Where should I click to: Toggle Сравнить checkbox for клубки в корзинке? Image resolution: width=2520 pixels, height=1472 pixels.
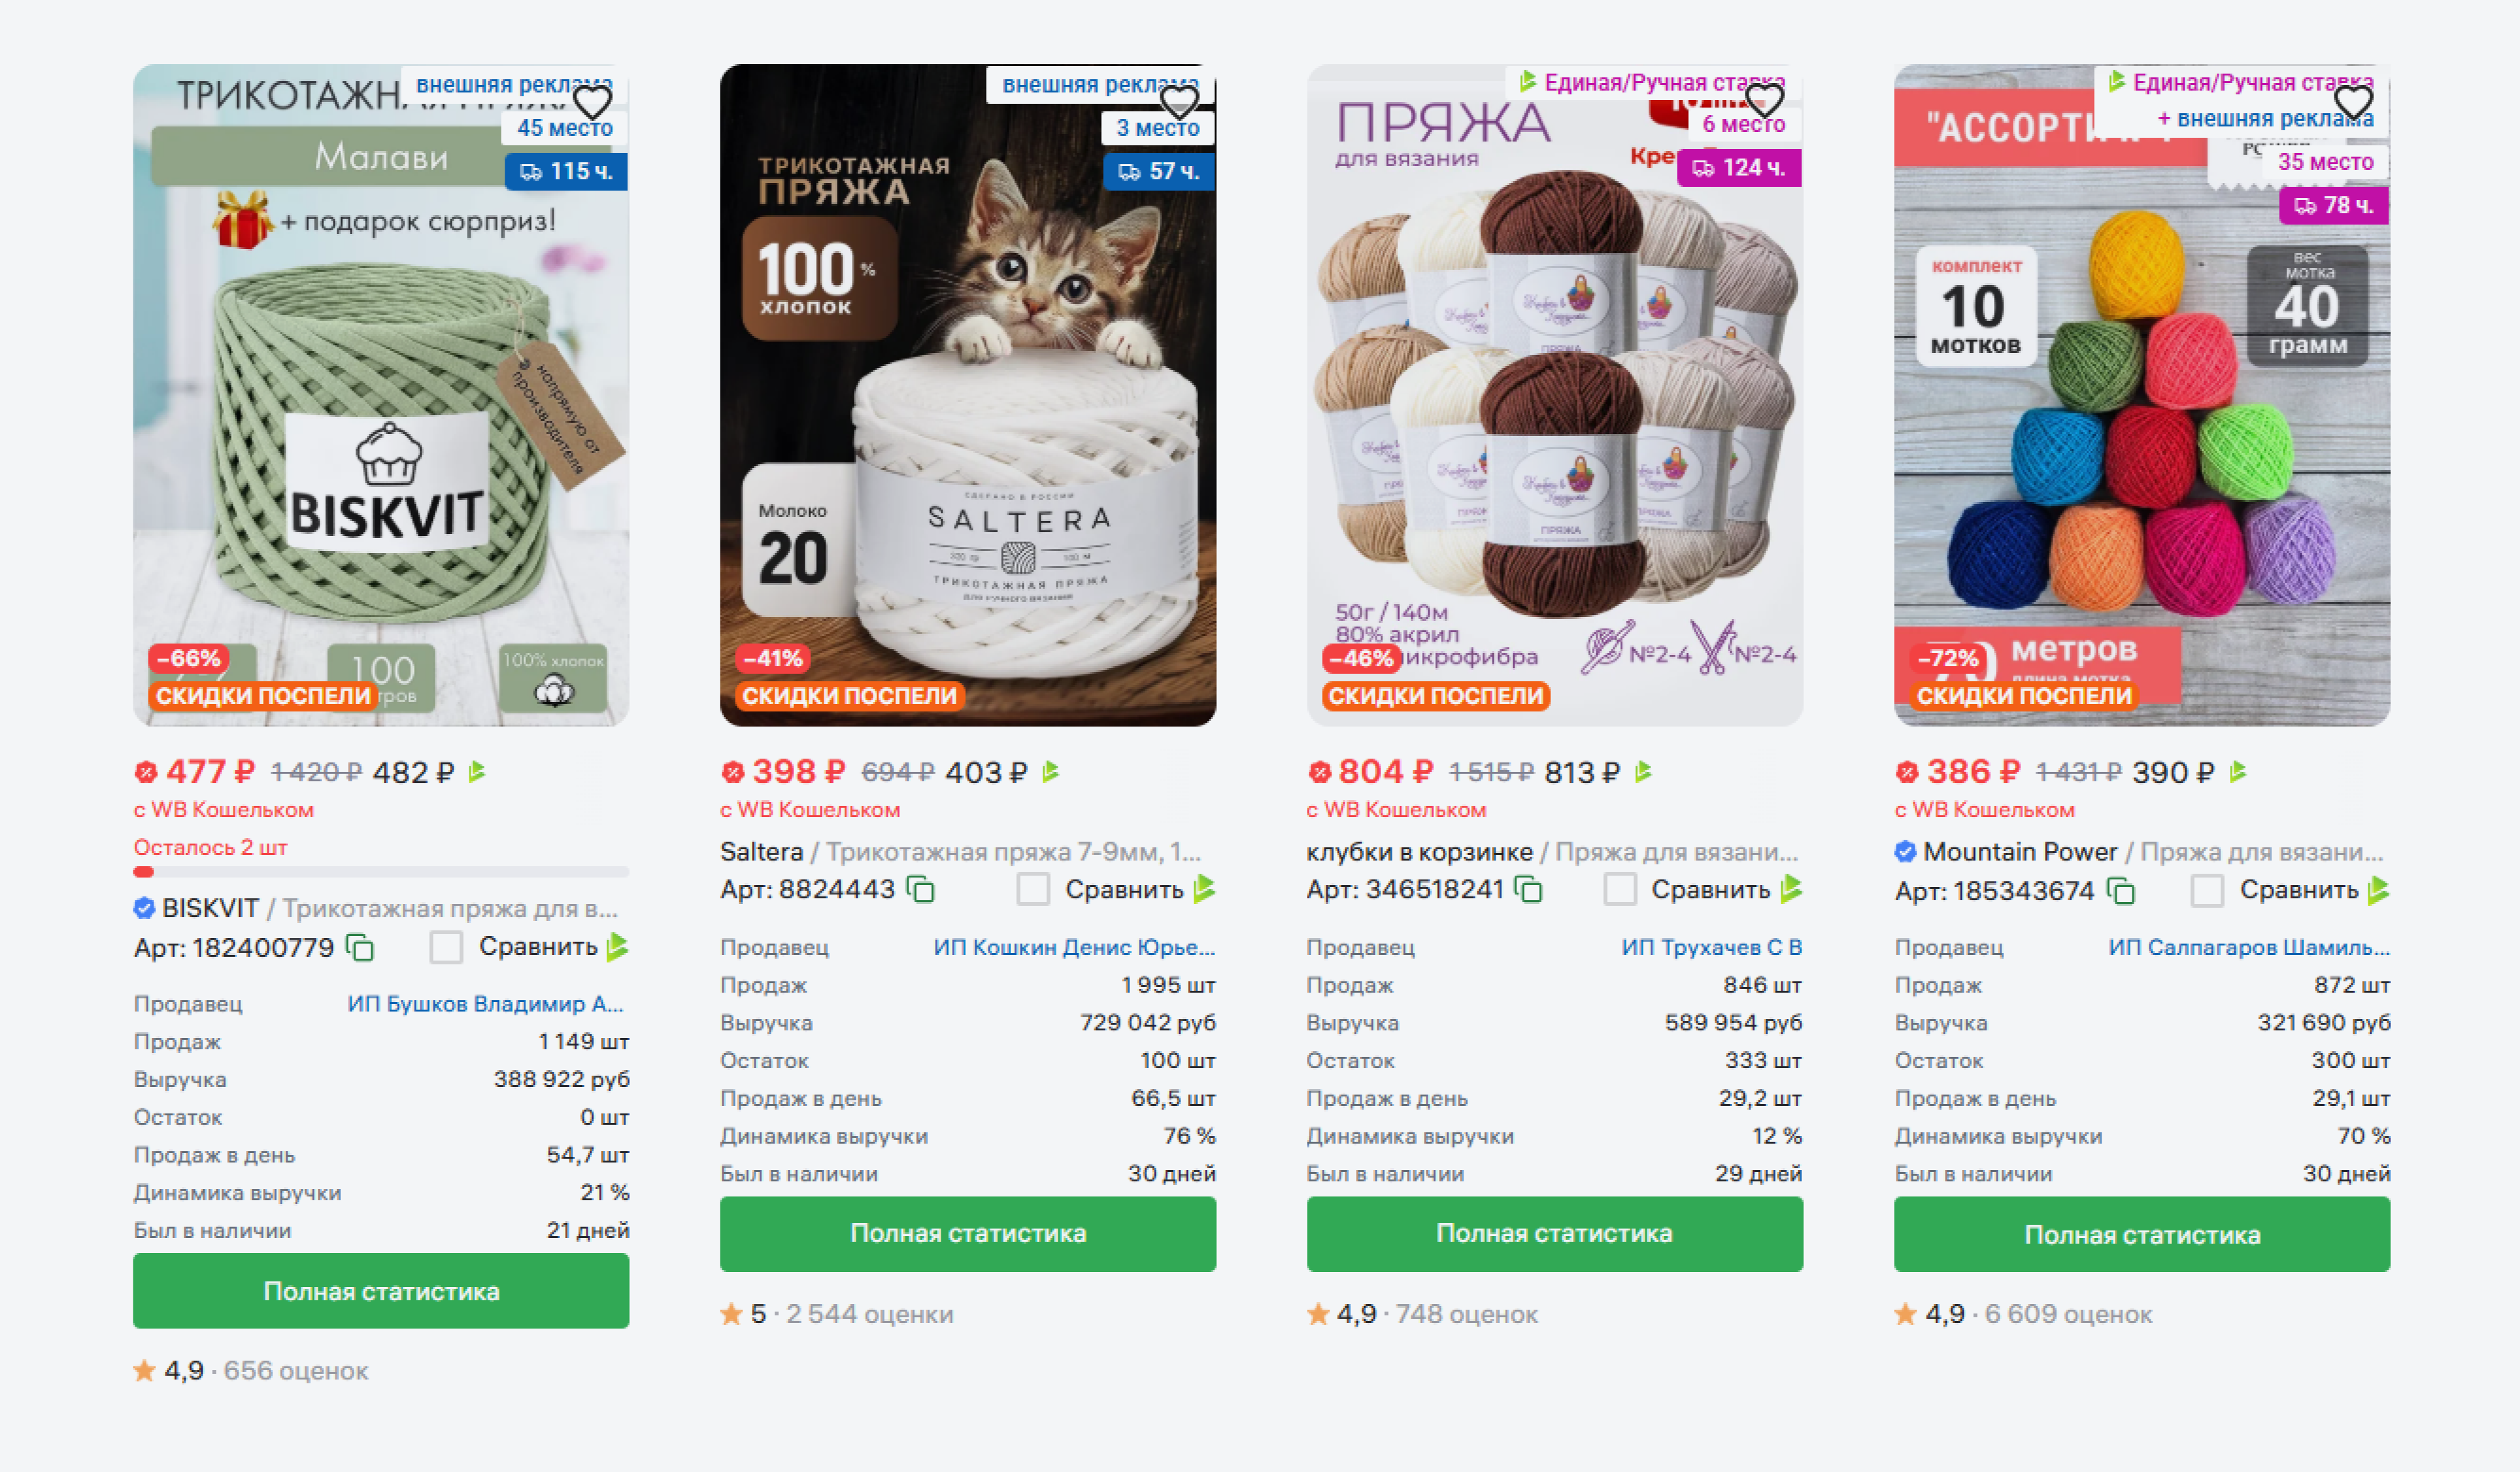pyautogui.click(x=1620, y=890)
